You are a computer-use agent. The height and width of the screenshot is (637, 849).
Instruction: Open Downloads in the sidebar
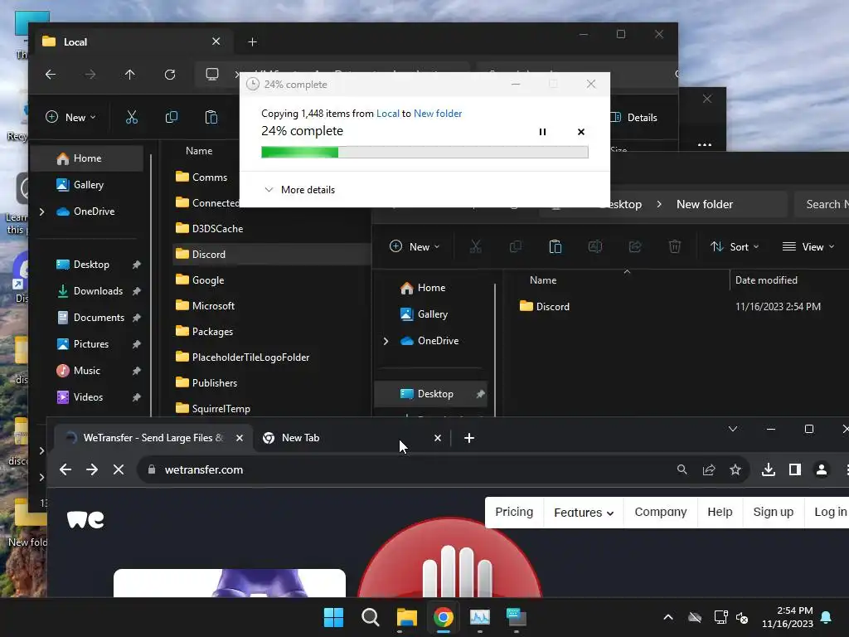coord(90,291)
